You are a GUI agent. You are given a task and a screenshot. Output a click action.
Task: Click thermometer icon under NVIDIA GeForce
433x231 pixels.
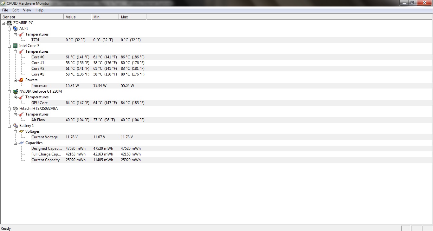click(x=21, y=97)
